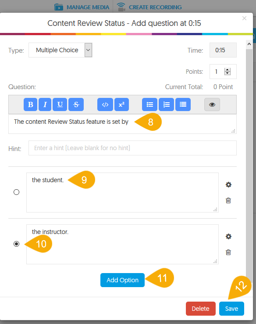Click the Add Option button
This screenshot has width=256, height=324.
pyautogui.click(x=123, y=280)
